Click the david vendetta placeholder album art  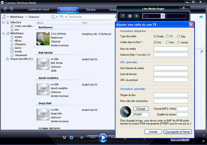pyautogui.click(x=43, y=89)
